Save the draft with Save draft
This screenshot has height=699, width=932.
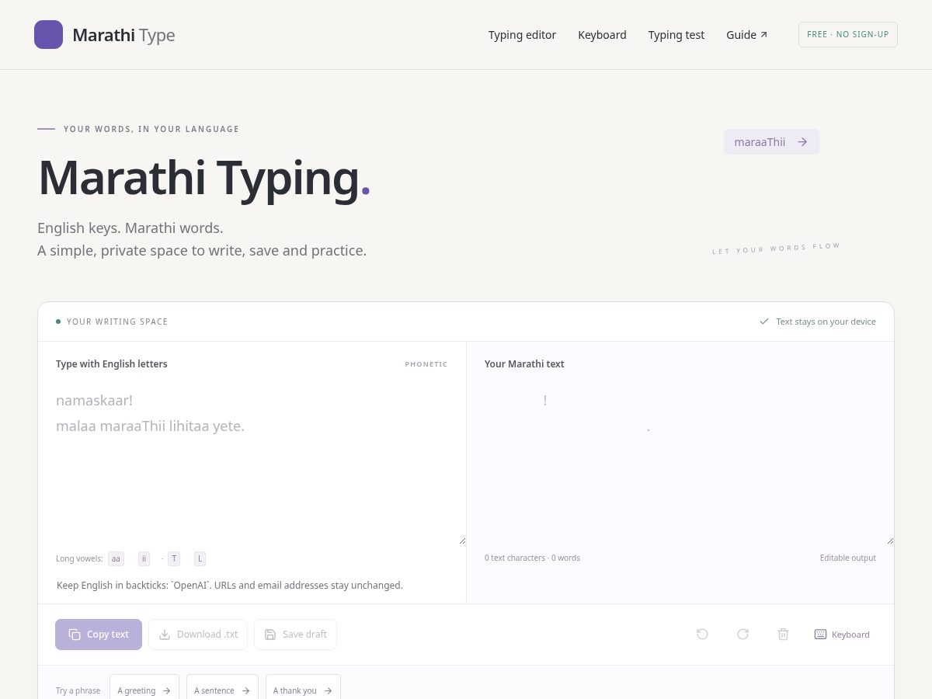(x=295, y=635)
